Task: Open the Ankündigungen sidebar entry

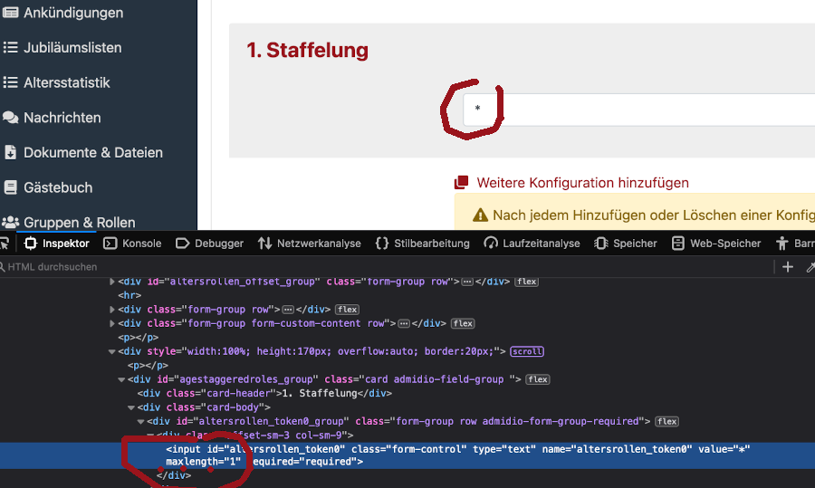Action: coord(72,13)
